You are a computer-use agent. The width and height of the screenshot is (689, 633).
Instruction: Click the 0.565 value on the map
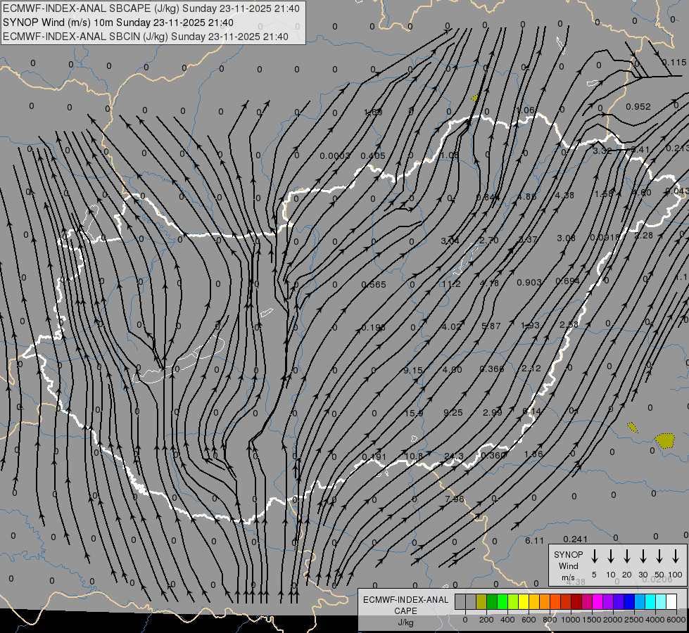pyautogui.click(x=374, y=285)
